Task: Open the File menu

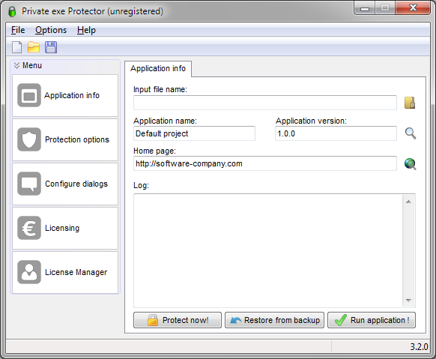Action: pyautogui.click(x=18, y=30)
